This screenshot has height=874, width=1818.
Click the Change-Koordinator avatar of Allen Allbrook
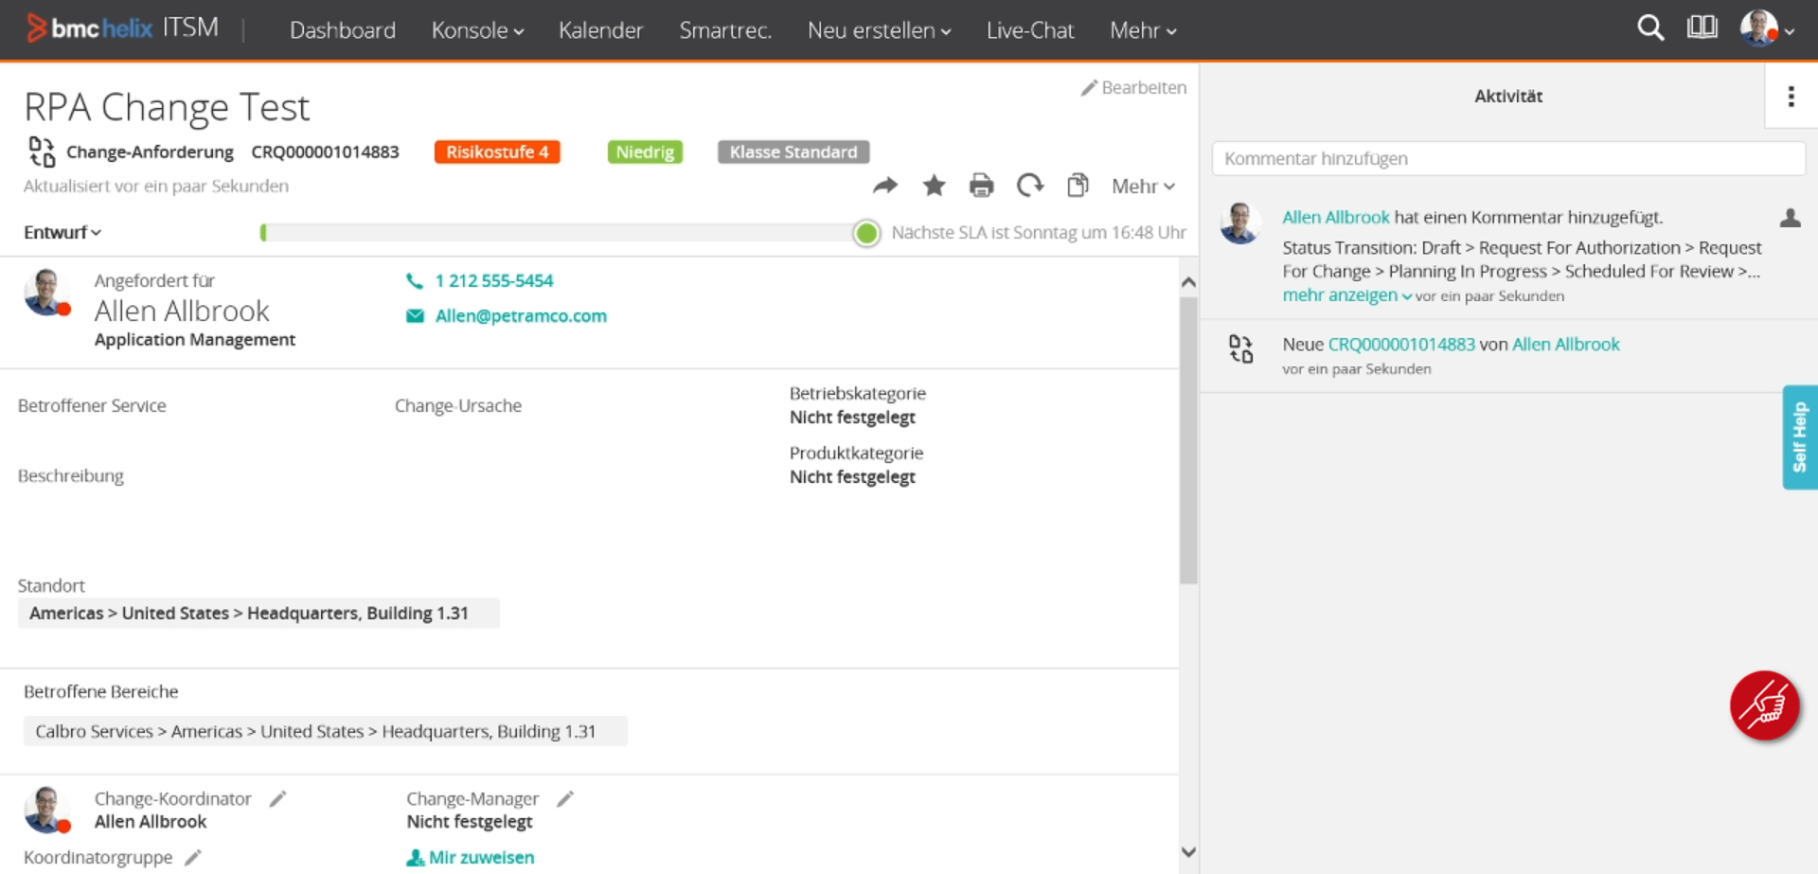tap(47, 810)
